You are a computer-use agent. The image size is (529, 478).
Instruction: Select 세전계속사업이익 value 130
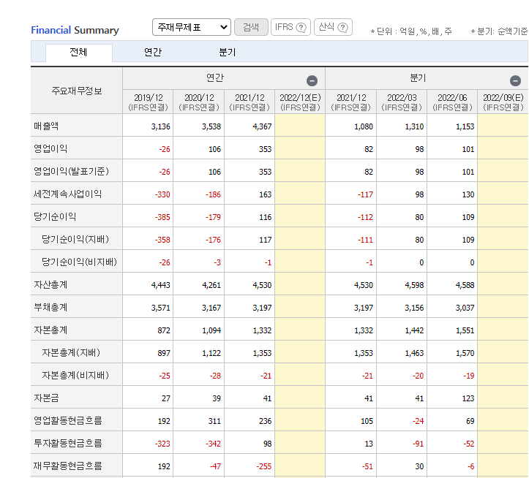[468, 194]
